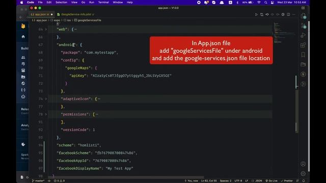Click the Prettier status item

tap(287, 181)
